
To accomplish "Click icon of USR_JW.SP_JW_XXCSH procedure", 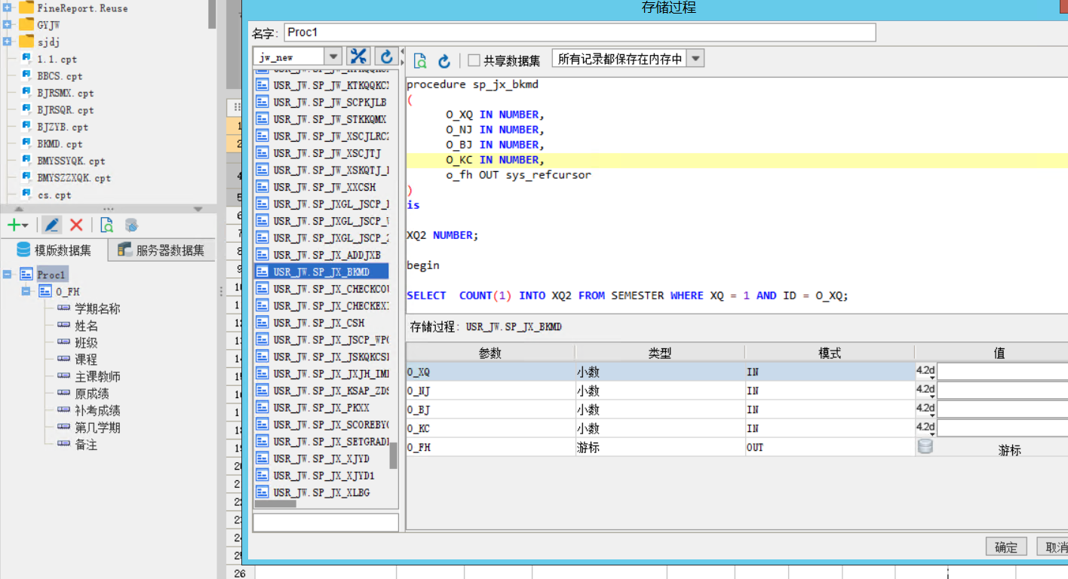I will [262, 187].
